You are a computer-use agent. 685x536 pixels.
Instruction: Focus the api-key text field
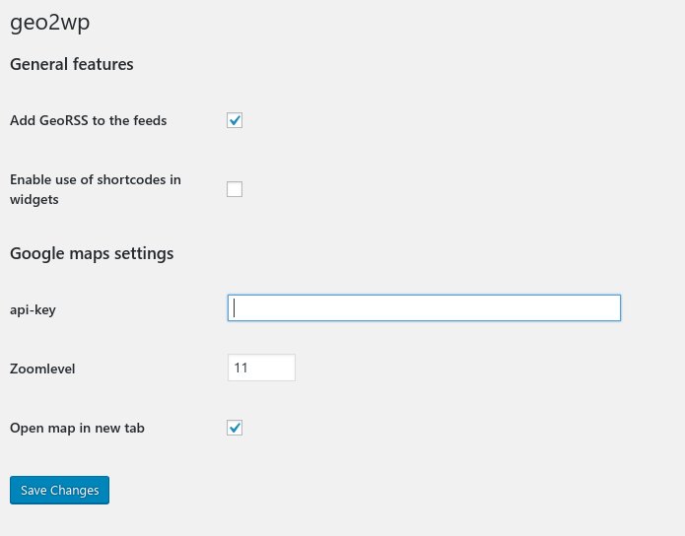[424, 308]
